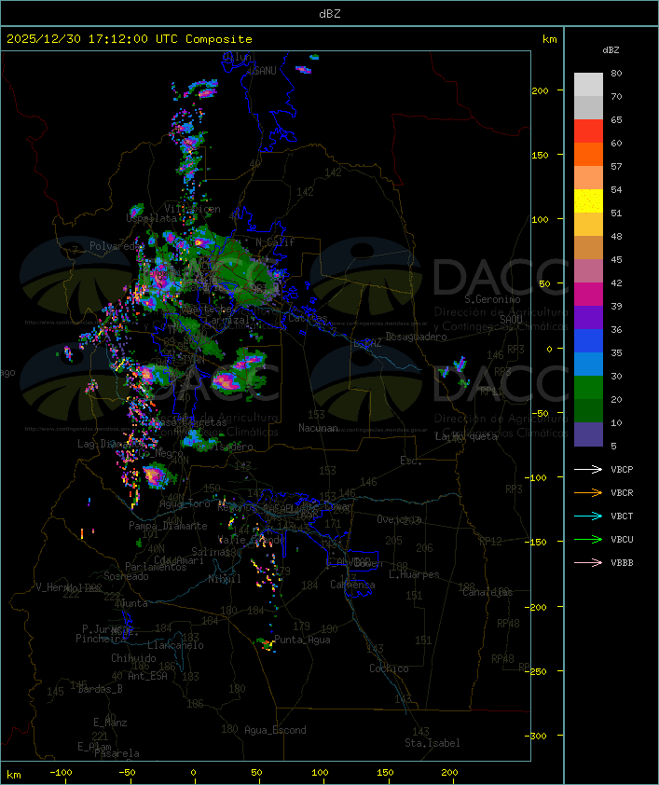Image resolution: width=659 pixels, height=785 pixels.
Task: Select the red 60-65 dBZ swatch
Action: click(x=588, y=131)
